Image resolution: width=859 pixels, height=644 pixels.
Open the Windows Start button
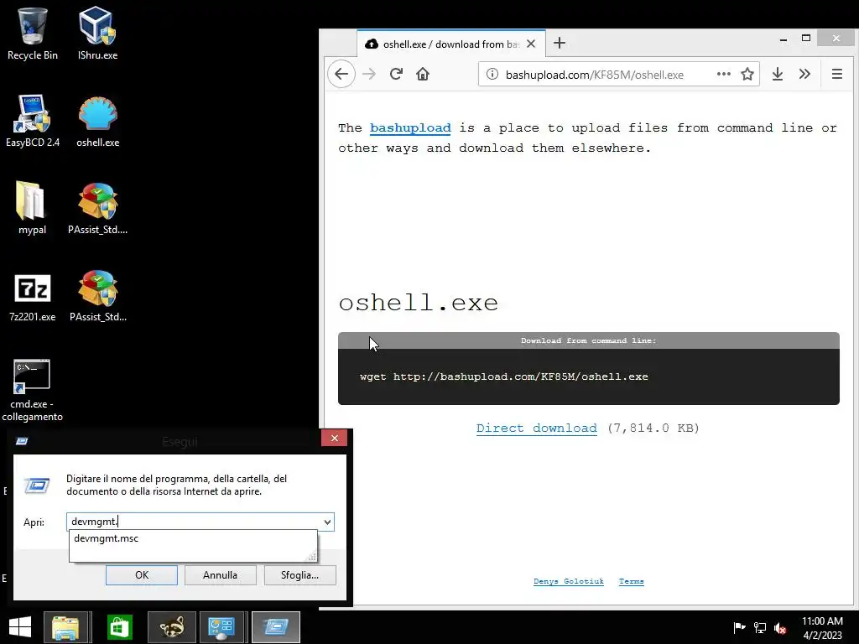point(20,627)
